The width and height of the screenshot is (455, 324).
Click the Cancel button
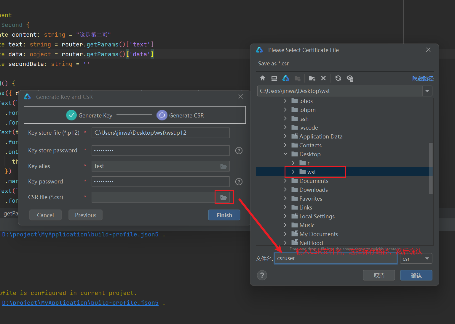pyautogui.click(x=45, y=215)
